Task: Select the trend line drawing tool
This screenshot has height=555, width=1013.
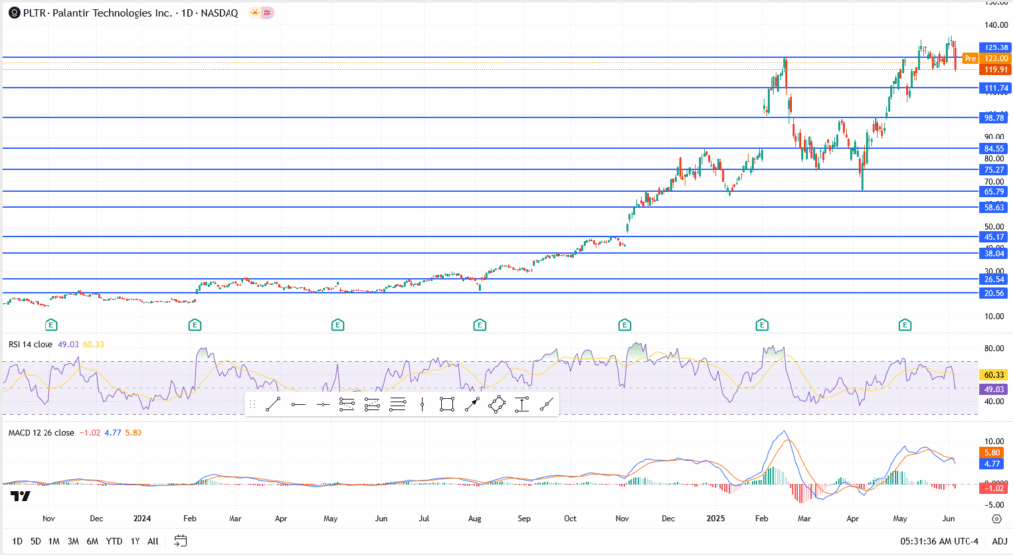Action: click(x=274, y=404)
